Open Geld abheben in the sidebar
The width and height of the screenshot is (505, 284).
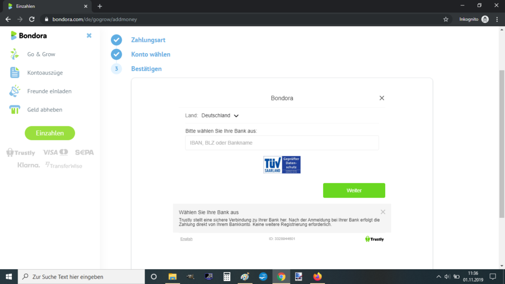(45, 109)
